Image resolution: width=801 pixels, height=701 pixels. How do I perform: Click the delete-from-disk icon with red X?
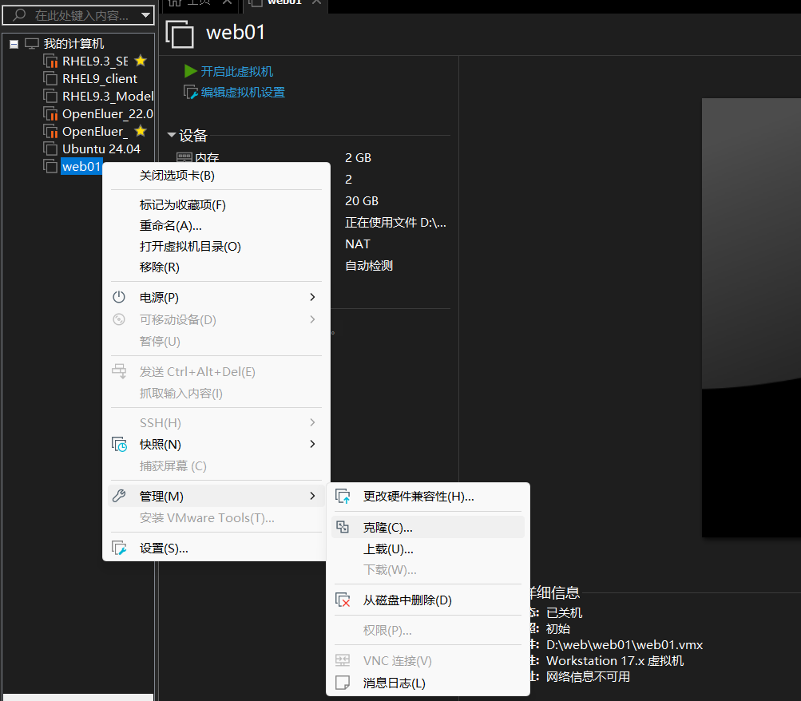click(x=343, y=600)
